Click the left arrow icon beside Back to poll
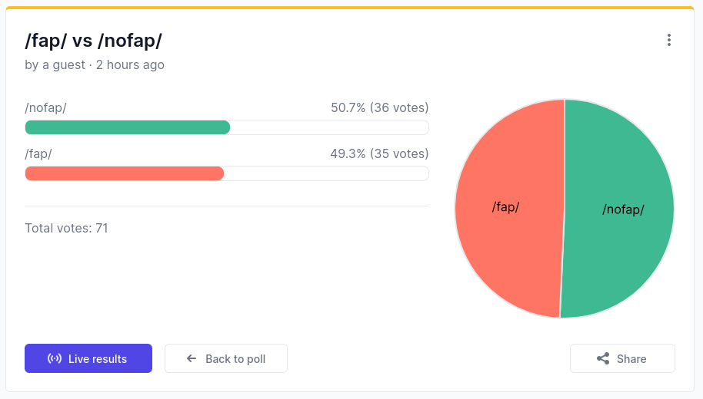Screen dimensions: 703x399 (x=192, y=358)
